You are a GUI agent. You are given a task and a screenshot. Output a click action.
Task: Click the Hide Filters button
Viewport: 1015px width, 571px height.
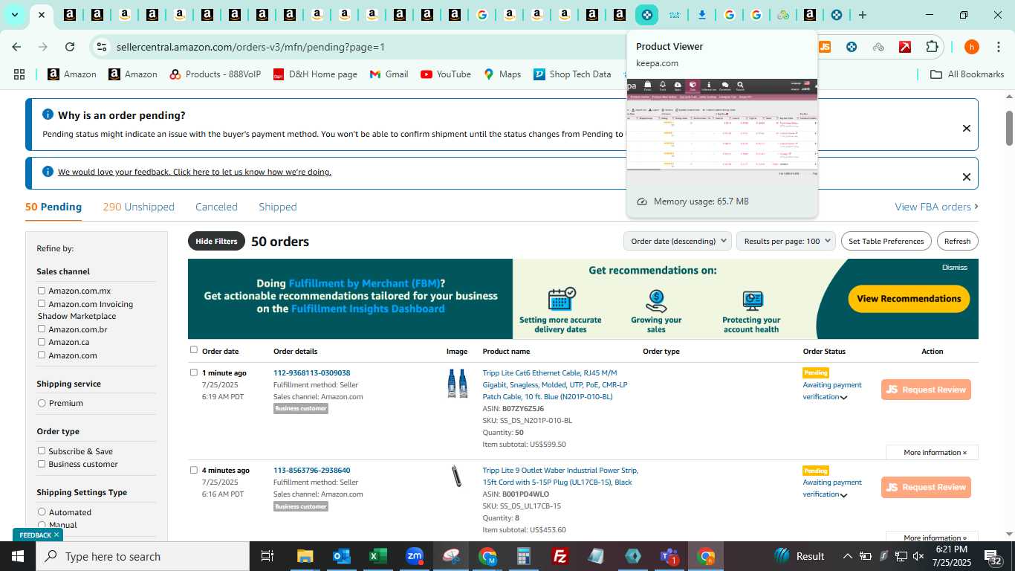coord(216,241)
